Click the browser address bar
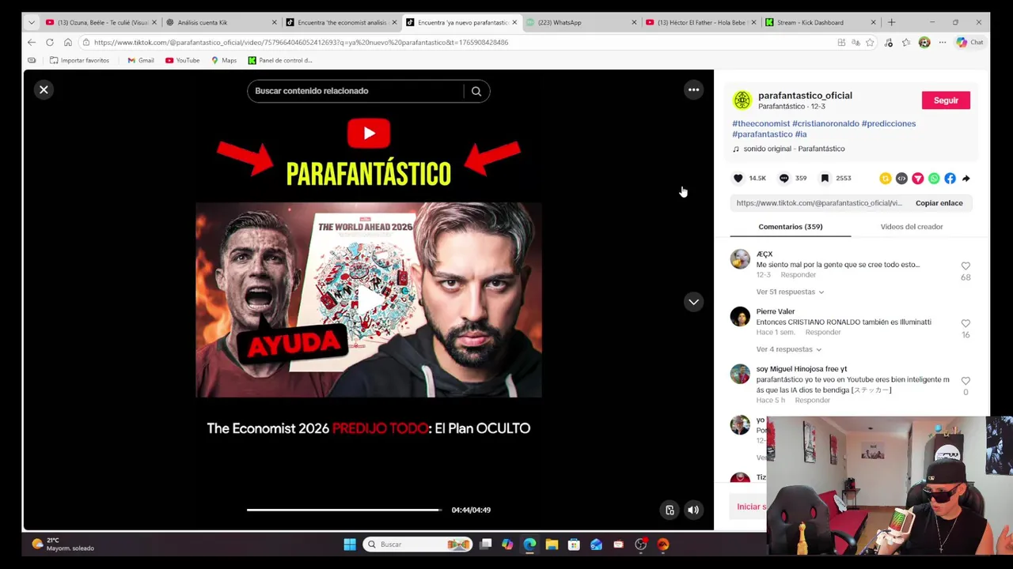This screenshot has height=569, width=1013. (459, 43)
